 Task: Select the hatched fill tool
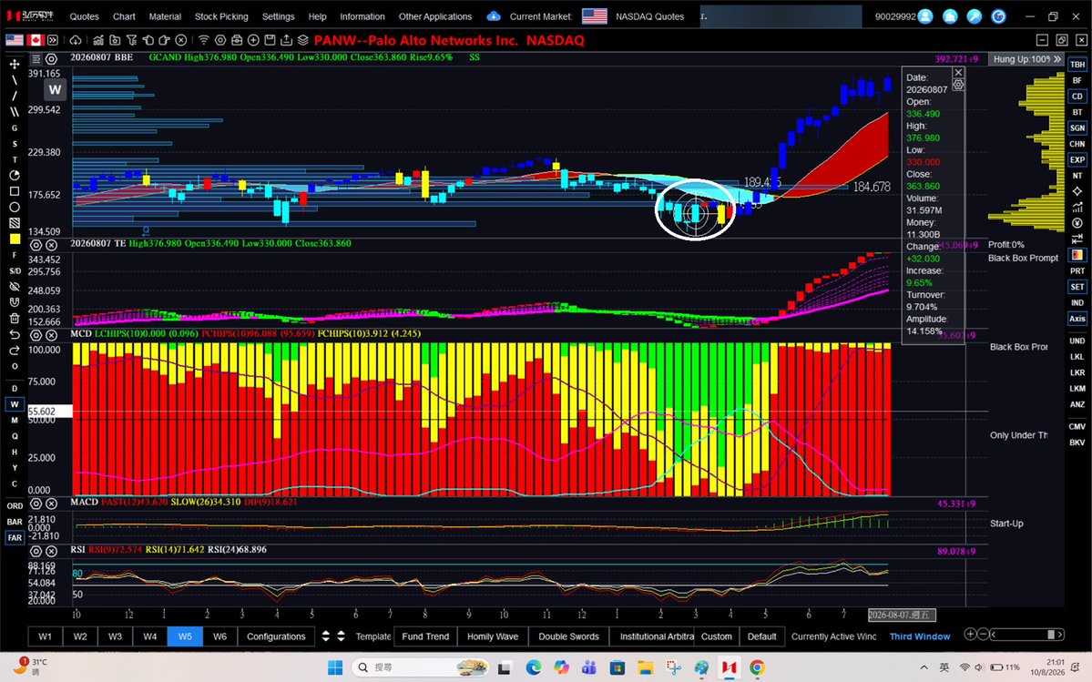click(x=14, y=223)
